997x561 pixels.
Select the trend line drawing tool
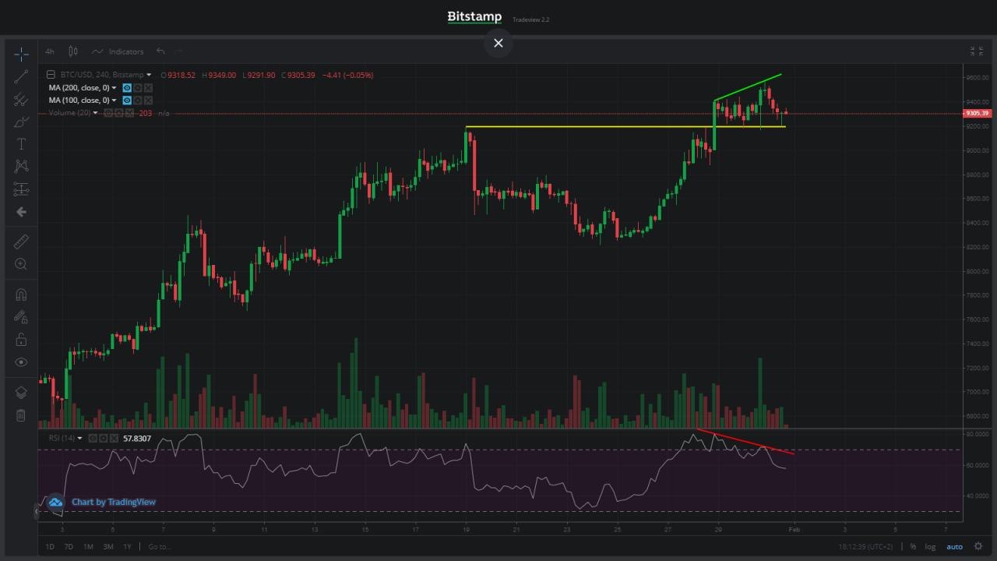click(x=21, y=76)
